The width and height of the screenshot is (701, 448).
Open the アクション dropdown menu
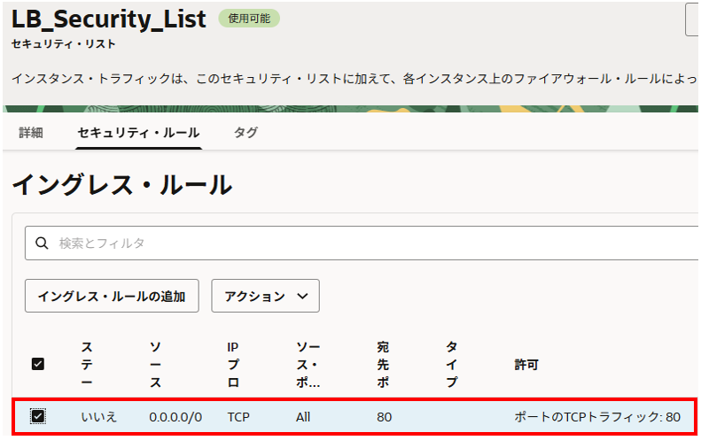265,297
